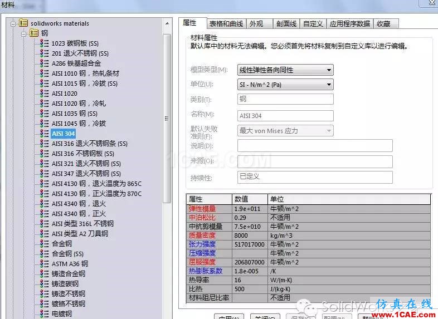Select 铸造合金钢 in the tree
Viewport: 438px width, 319px height.
tap(69, 274)
